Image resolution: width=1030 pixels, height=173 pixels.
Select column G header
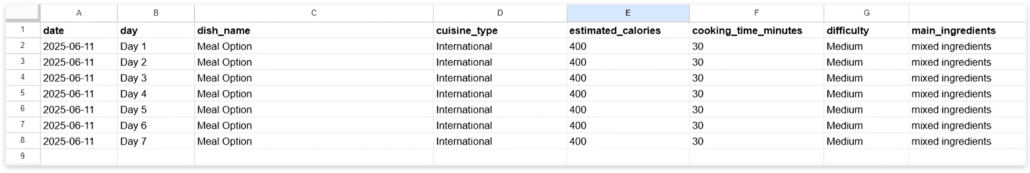click(x=867, y=13)
